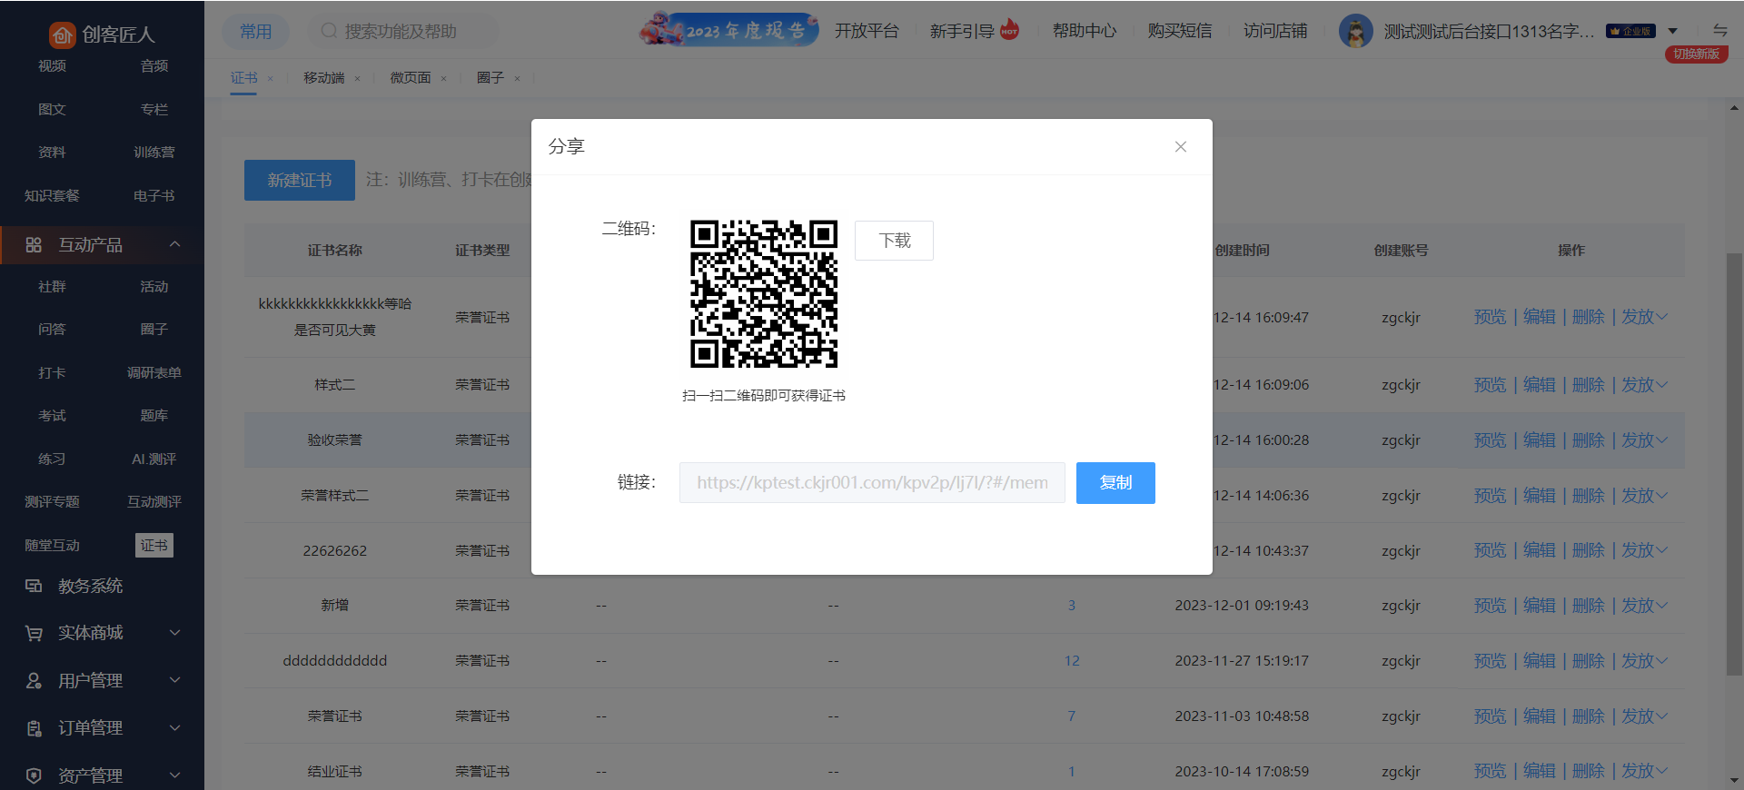Switch to the 微页面 tab
The height and width of the screenshot is (790, 1744).
tap(411, 78)
